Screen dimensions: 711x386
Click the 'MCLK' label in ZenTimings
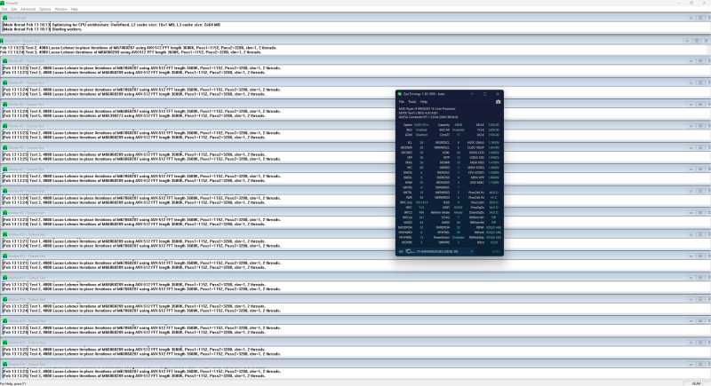pyautogui.click(x=480, y=125)
